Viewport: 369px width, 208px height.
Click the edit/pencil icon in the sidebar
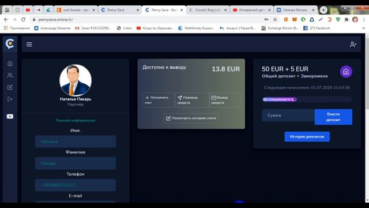(10, 87)
